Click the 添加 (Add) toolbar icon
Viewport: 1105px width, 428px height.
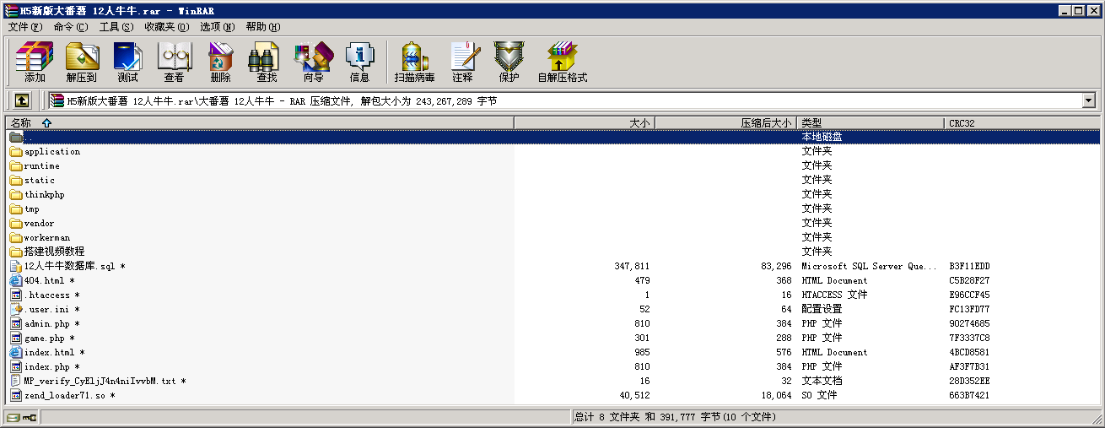click(x=35, y=62)
